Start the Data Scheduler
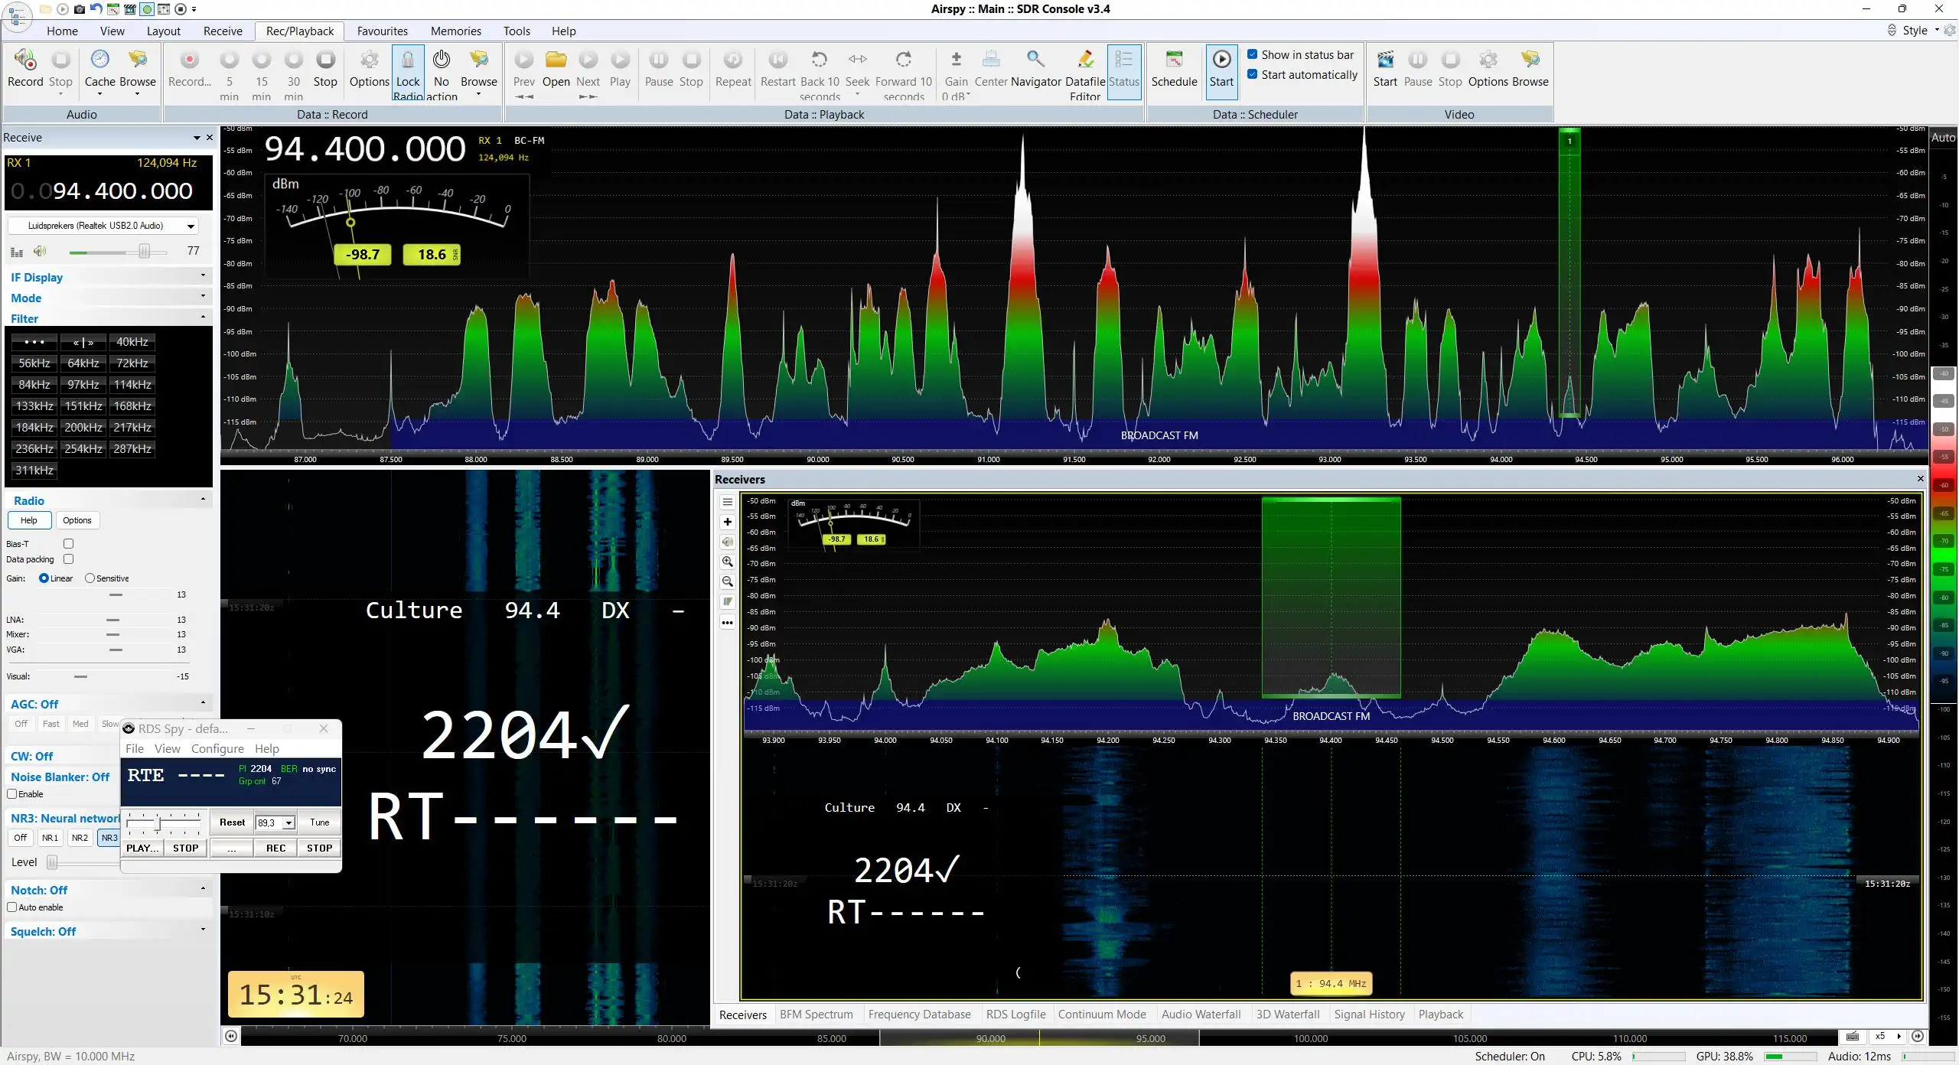Screen dimensions: 1959x1065 click(x=1221, y=69)
